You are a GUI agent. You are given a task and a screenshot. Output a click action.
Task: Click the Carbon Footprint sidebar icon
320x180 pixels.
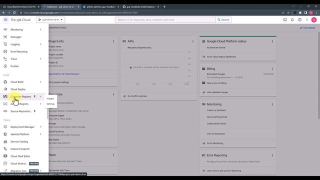5,149
